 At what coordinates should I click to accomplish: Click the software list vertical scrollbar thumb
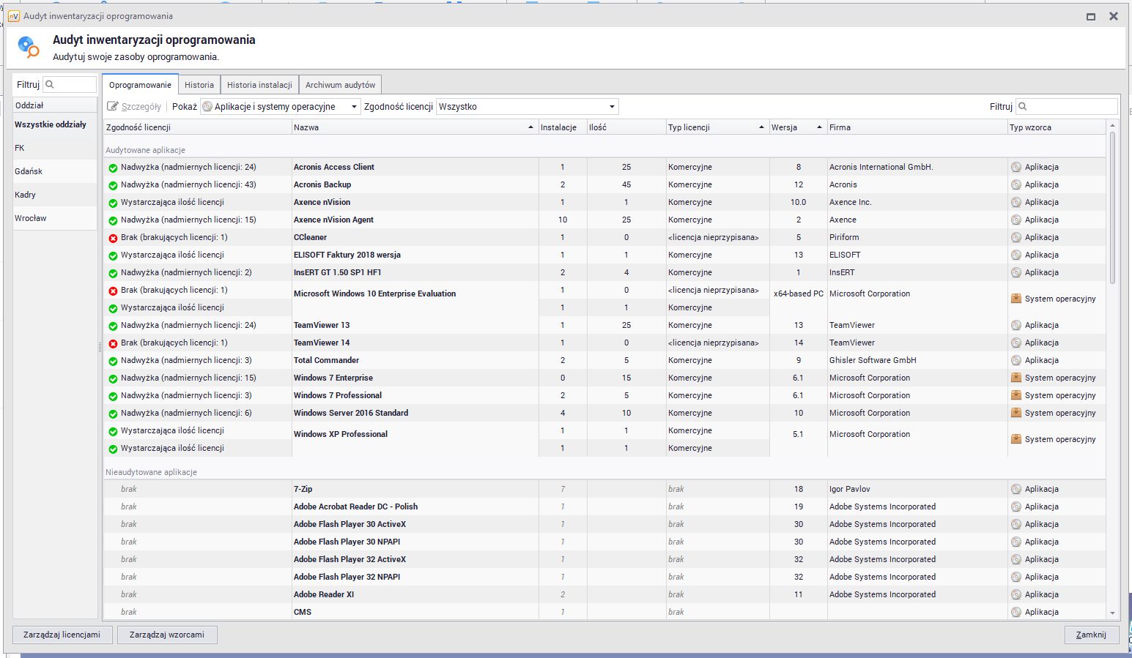(1112, 209)
